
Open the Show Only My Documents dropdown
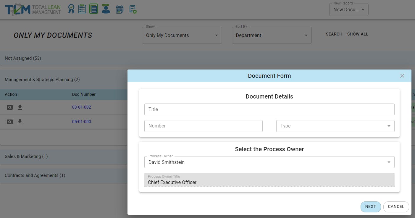[x=182, y=35]
